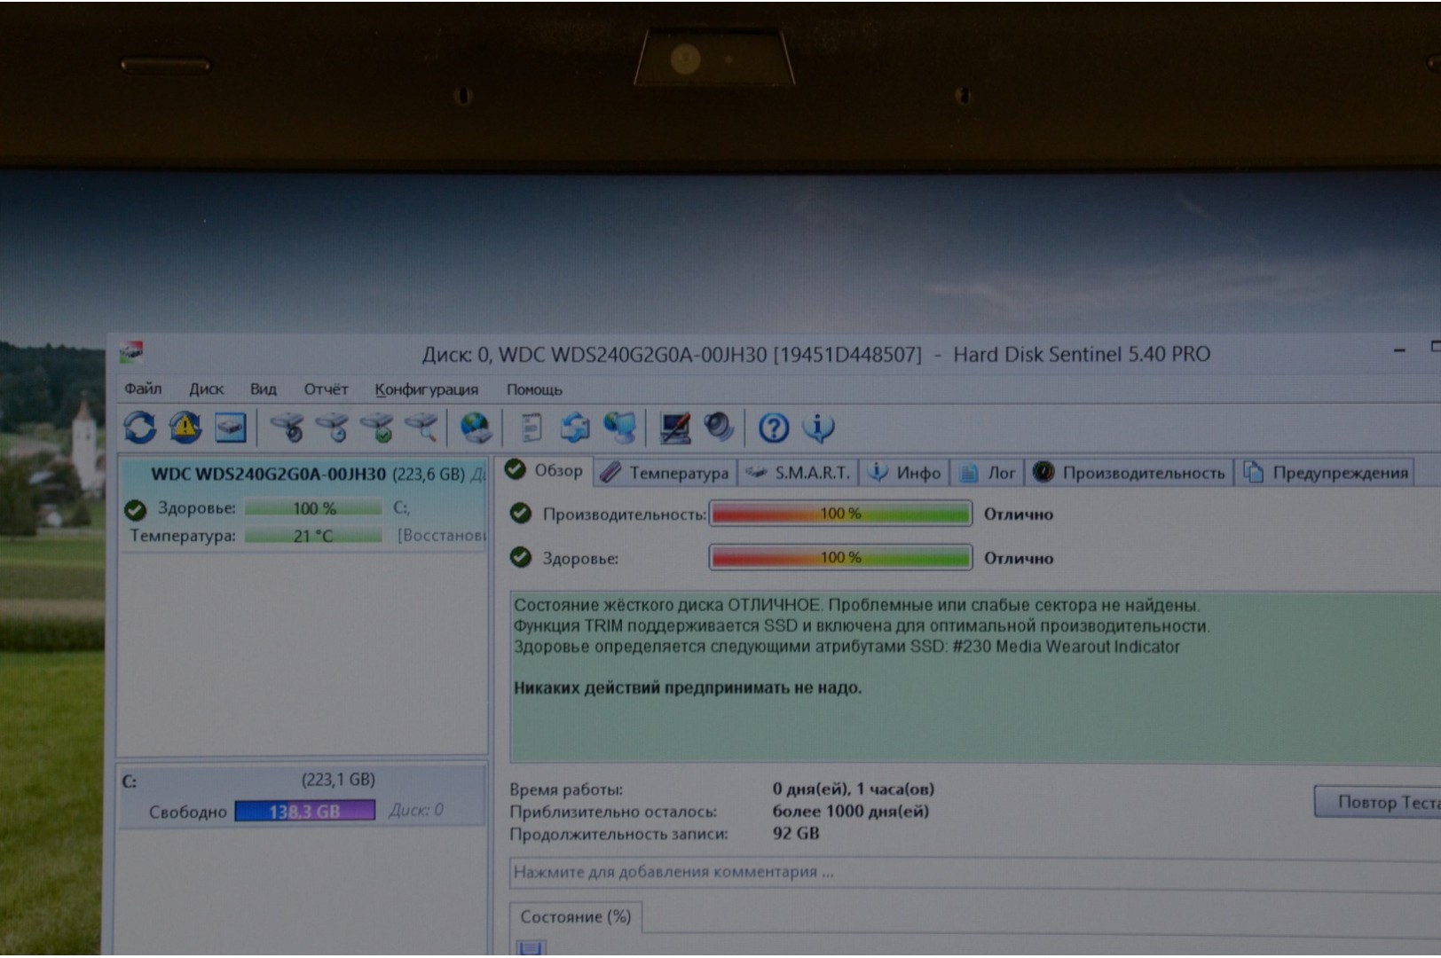
Task: Click the disk icon with stethoscope
Action: pos(287,428)
